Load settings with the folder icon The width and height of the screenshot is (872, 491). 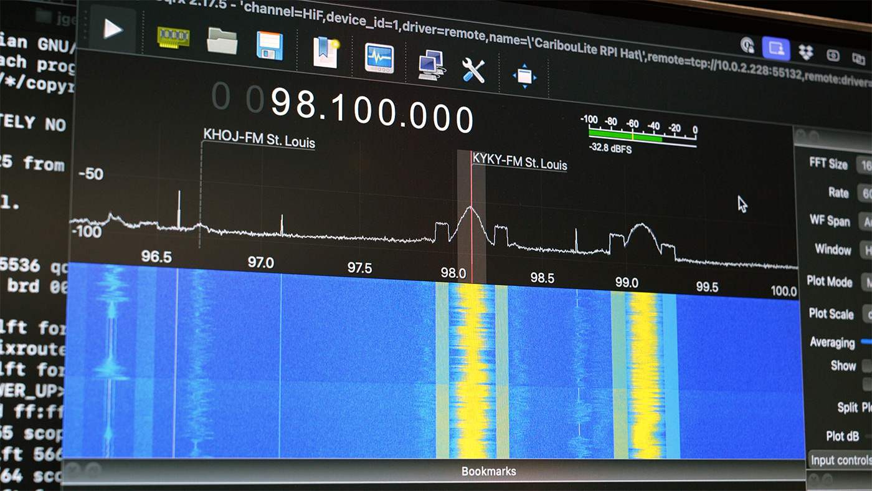222,41
